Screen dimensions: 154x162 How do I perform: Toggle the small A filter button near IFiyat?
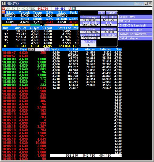coord(29,49)
